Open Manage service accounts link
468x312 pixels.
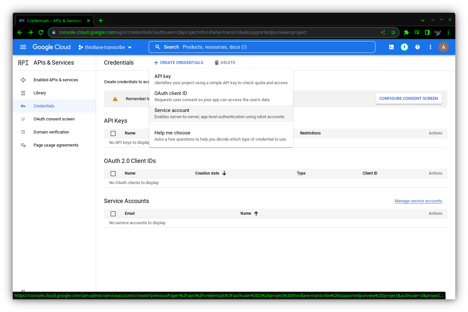(418, 201)
